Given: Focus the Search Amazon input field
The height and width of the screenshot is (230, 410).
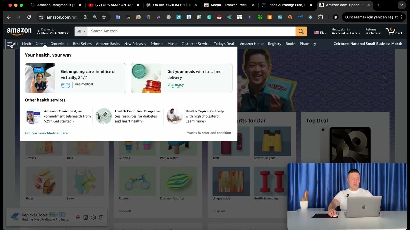Looking at the screenshot, I should tap(192, 31).
